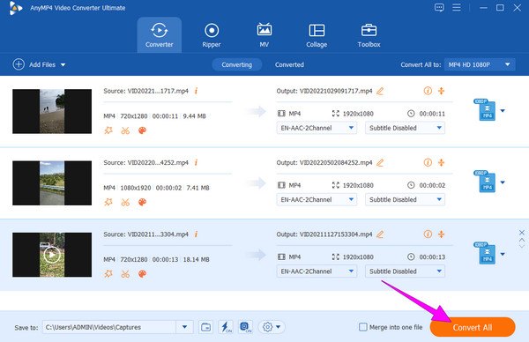Expand format arrow beside VID20221029091717.mp4 profile

pyautogui.click(x=503, y=111)
